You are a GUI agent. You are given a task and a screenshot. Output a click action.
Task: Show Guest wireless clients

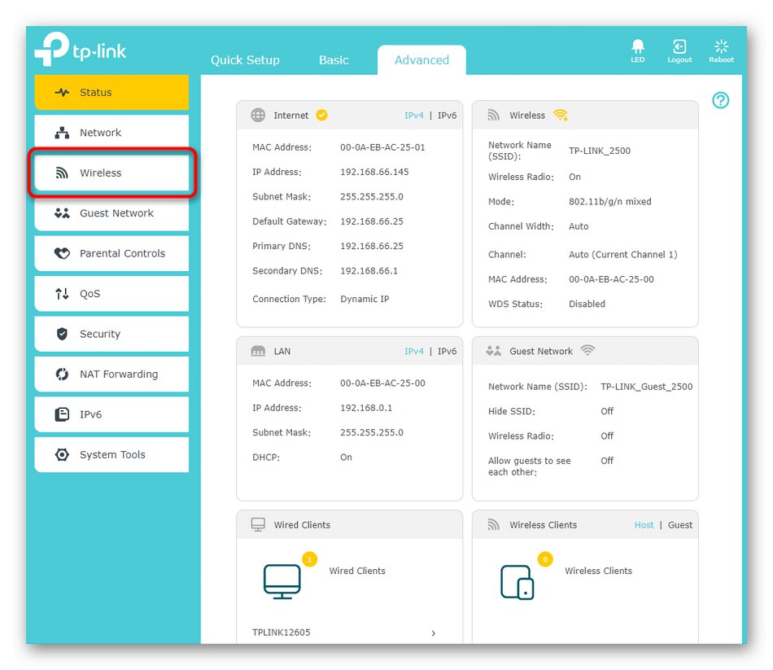pos(679,525)
